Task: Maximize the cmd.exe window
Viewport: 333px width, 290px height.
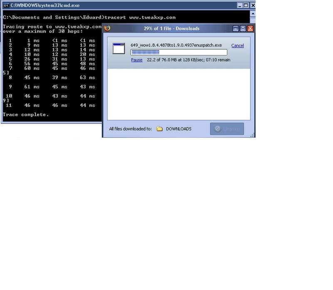Action: pos(245,5)
